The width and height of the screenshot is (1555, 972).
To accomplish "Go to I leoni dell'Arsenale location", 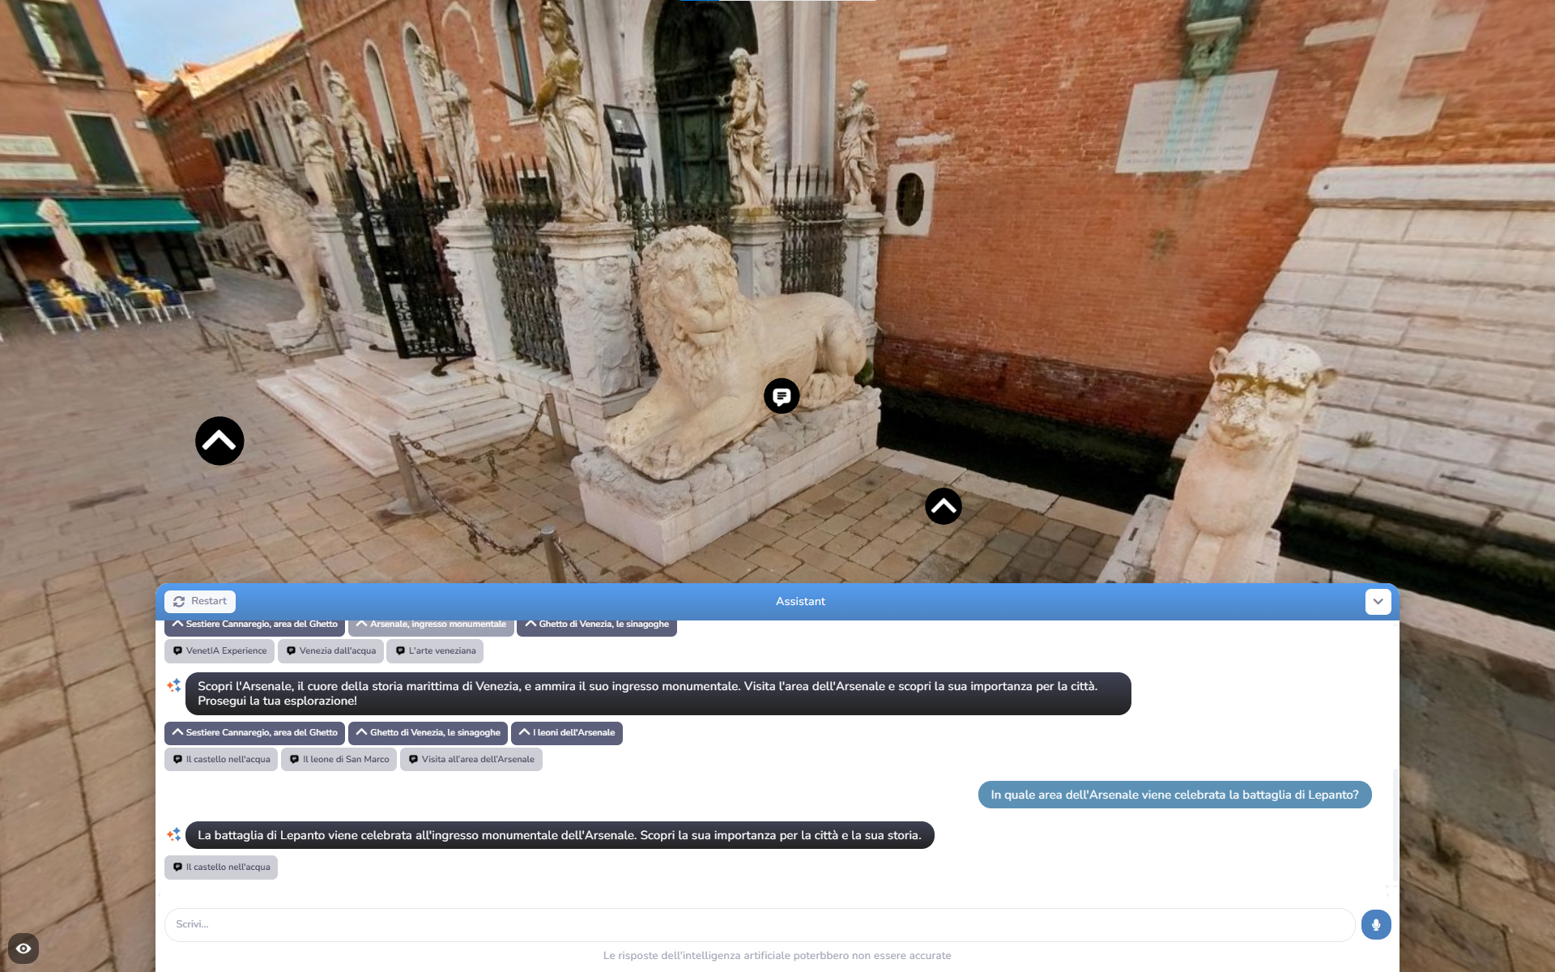I will tap(567, 733).
